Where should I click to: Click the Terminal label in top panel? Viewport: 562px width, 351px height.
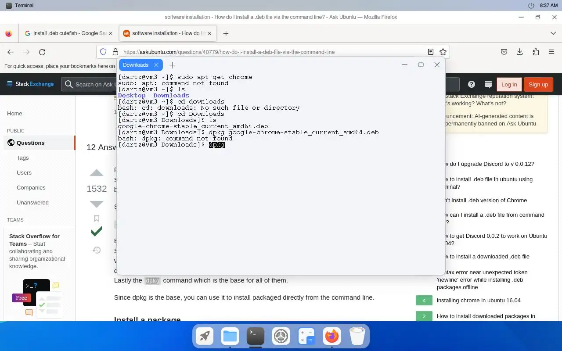[x=24, y=5]
